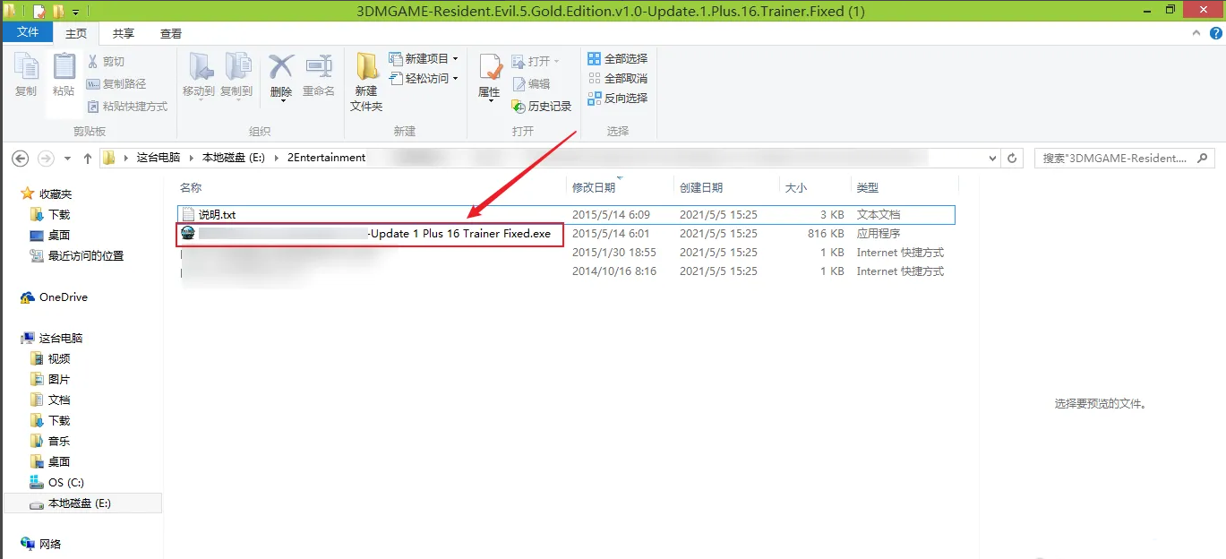1226x559 pixels.
Task: Open the OneDrive sidebar entry
Action: click(61, 297)
